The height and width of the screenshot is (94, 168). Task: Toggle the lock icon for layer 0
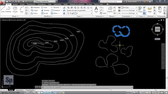click(73, 13)
